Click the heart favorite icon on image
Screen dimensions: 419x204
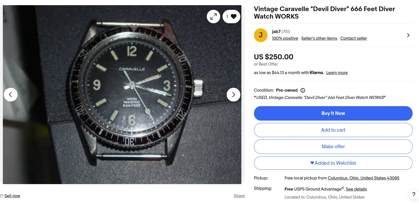[233, 17]
